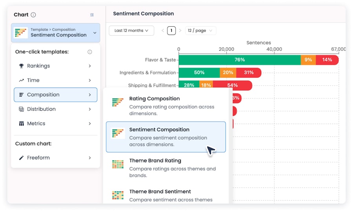Click the green 76% Flavor & Taste segment
Screen dimensions: 353x212
(x=240, y=60)
